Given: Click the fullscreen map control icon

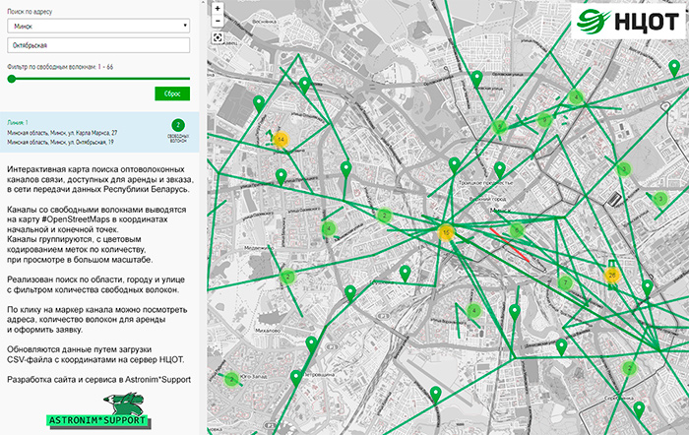Looking at the screenshot, I should point(217,39).
